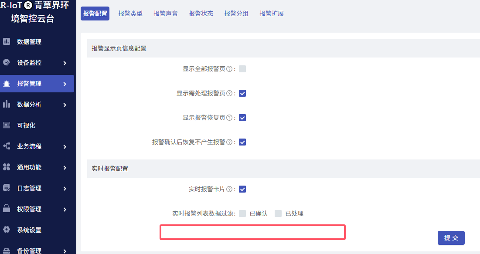Expand the 设备监控 submenu arrow
The image size is (480, 254).
pyautogui.click(x=65, y=63)
